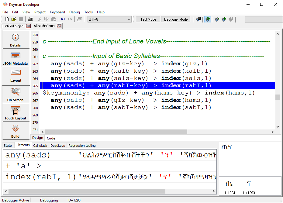Click the second step debug icon
Image resolution: width=283 pixels, height=203 pixels.
tap(224, 19)
